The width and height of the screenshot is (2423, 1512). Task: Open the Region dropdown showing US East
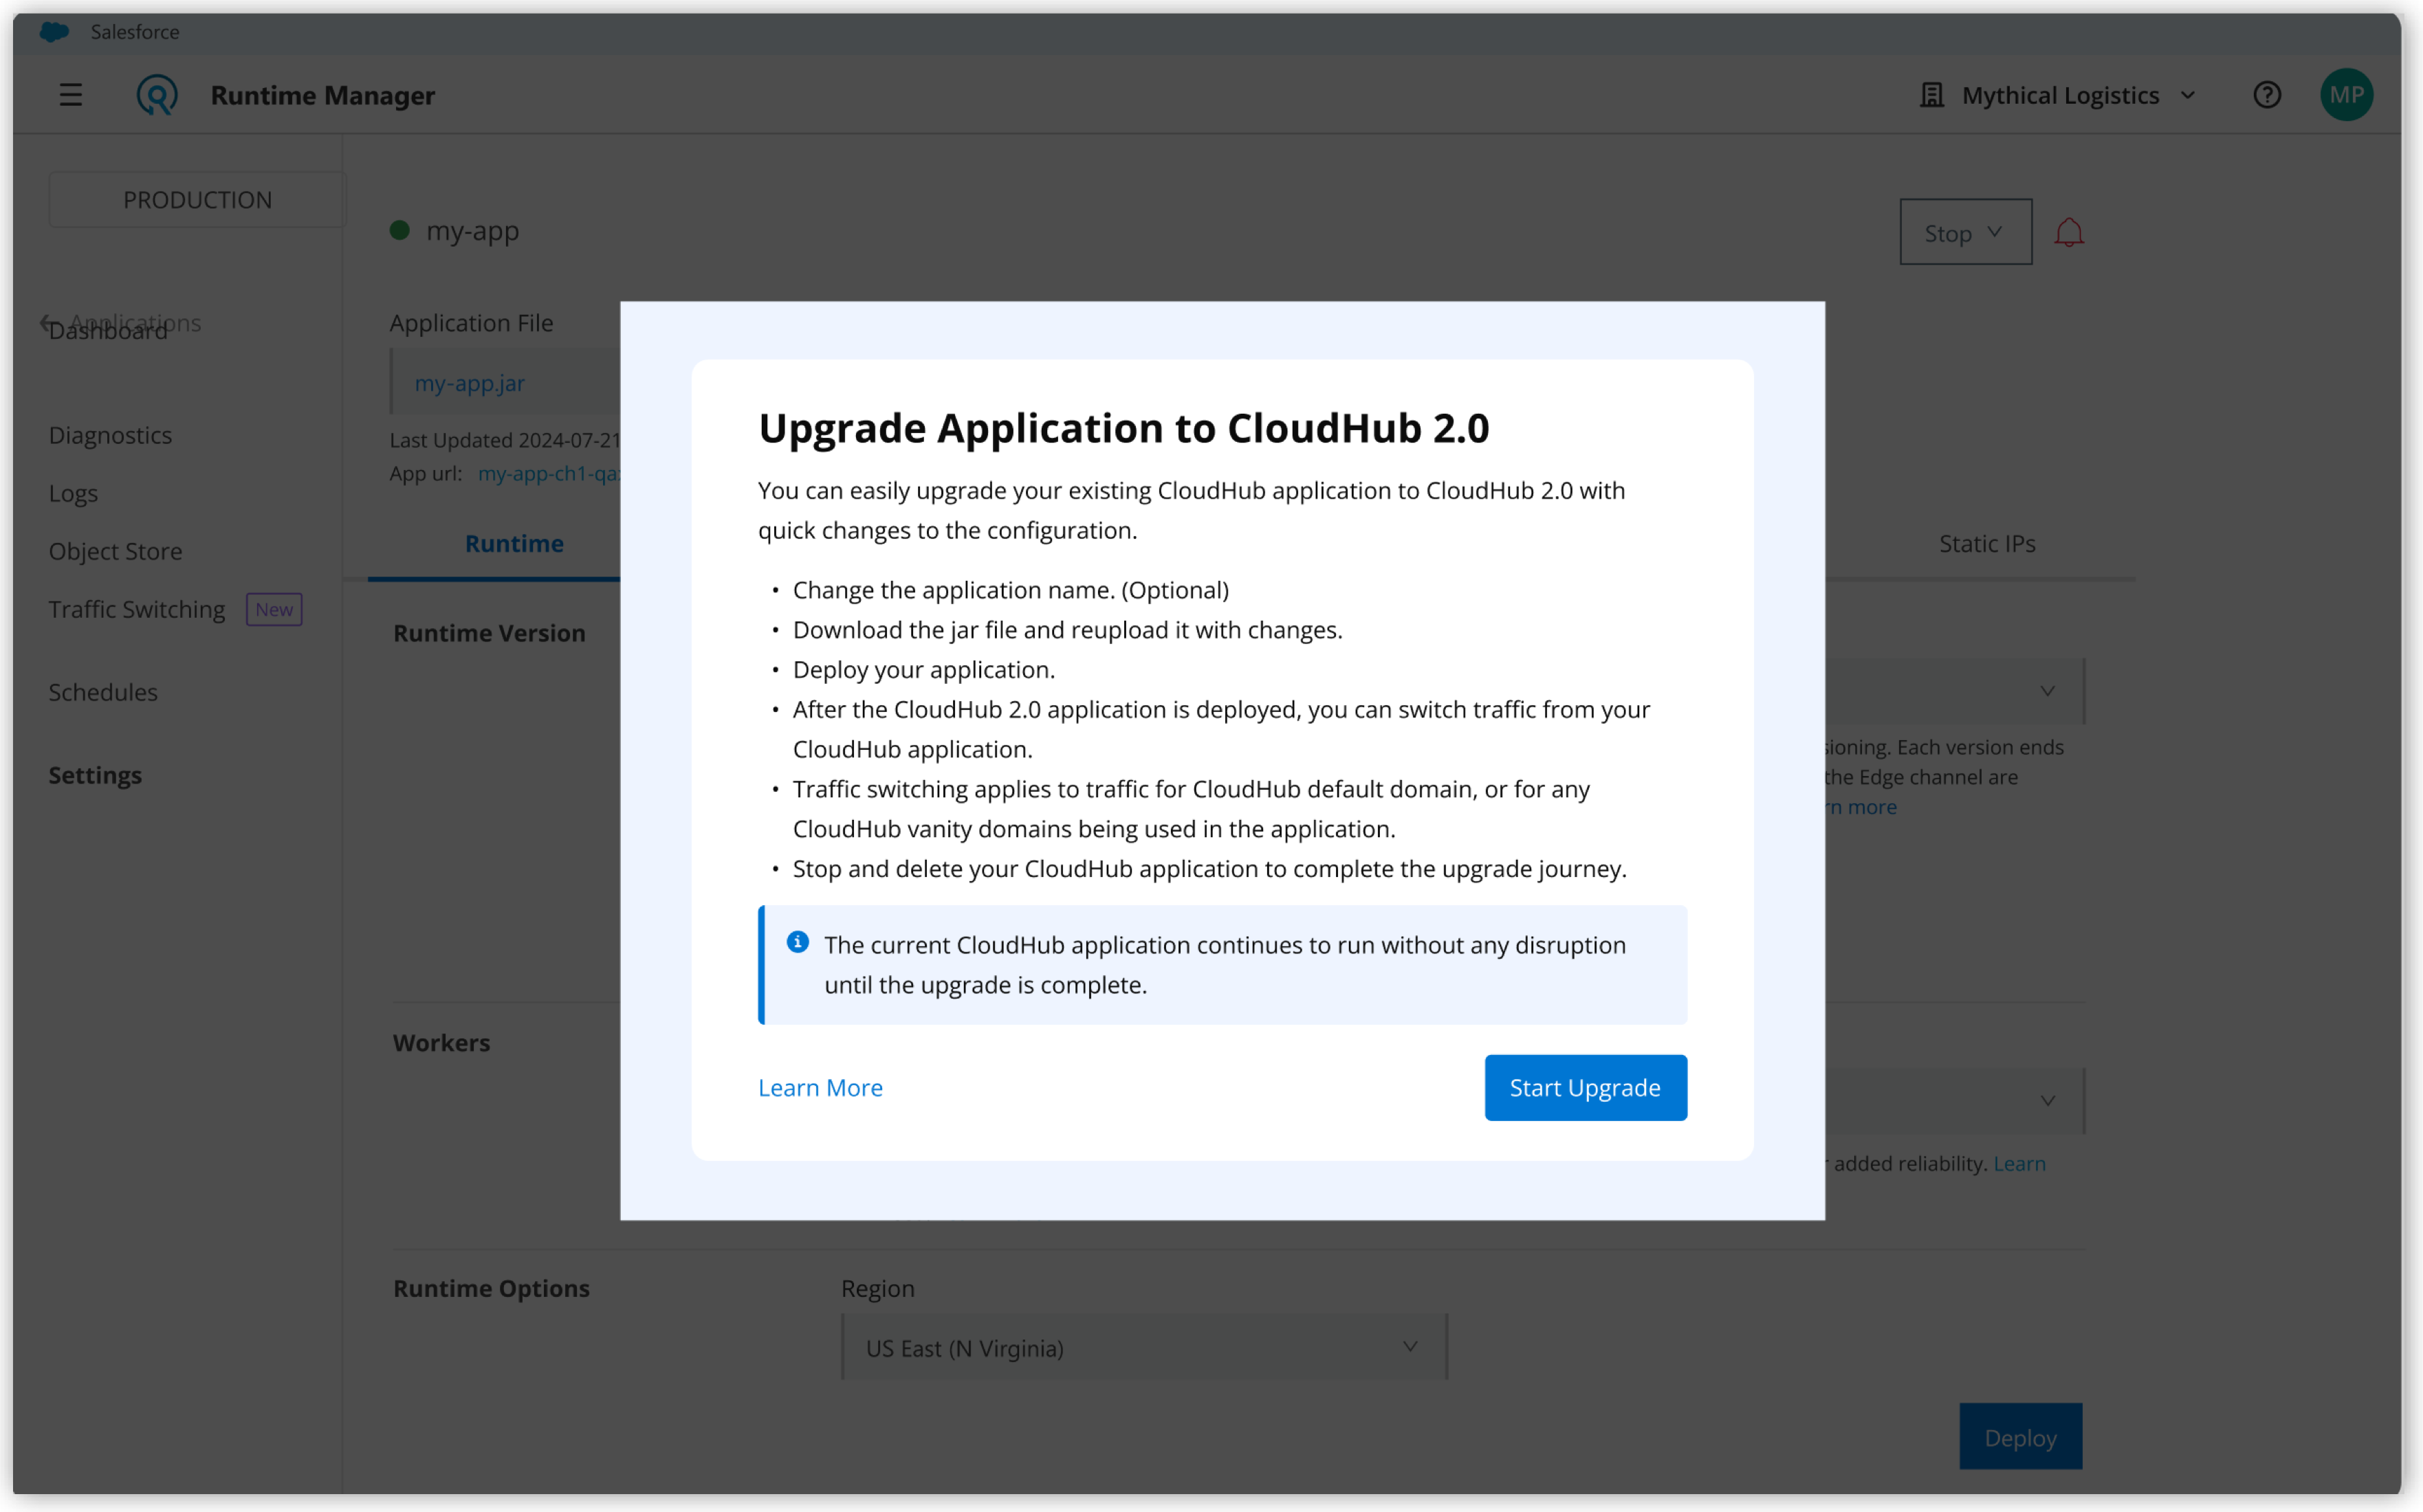coord(1143,1347)
